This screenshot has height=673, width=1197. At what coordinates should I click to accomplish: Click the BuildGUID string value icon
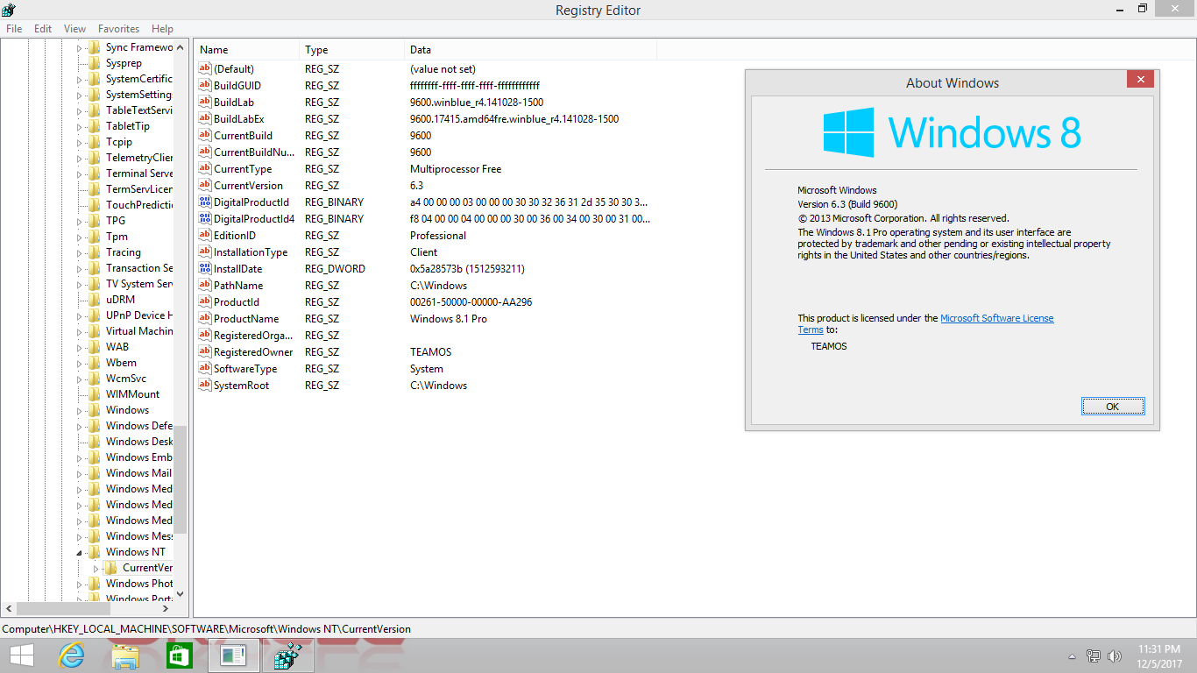[x=205, y=86]
